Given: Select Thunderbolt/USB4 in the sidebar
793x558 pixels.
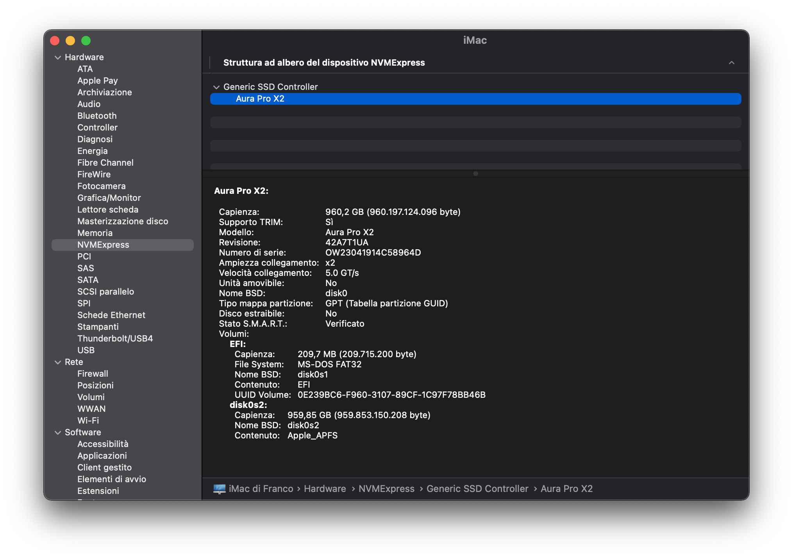Looking at the screenshot, I should [x=115, y=338].
